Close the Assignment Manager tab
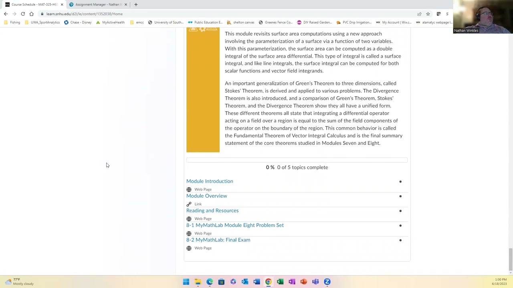Image resolution: width=513 pixels, height=288 pixels. tap(126, 4)
